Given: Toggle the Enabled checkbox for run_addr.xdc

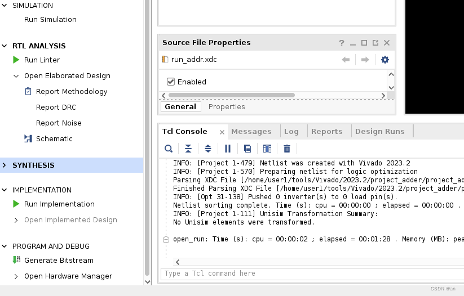Looking at the screenshot, I should click(171, 82).
